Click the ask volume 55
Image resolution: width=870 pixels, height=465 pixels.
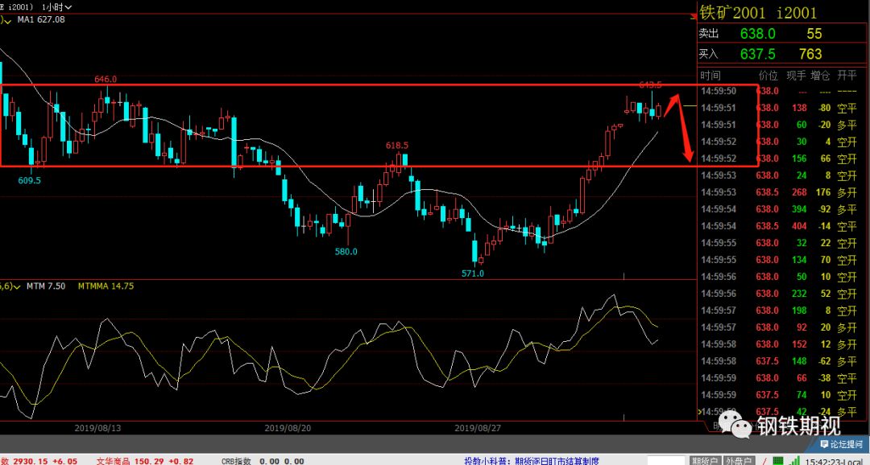(814, 34)
